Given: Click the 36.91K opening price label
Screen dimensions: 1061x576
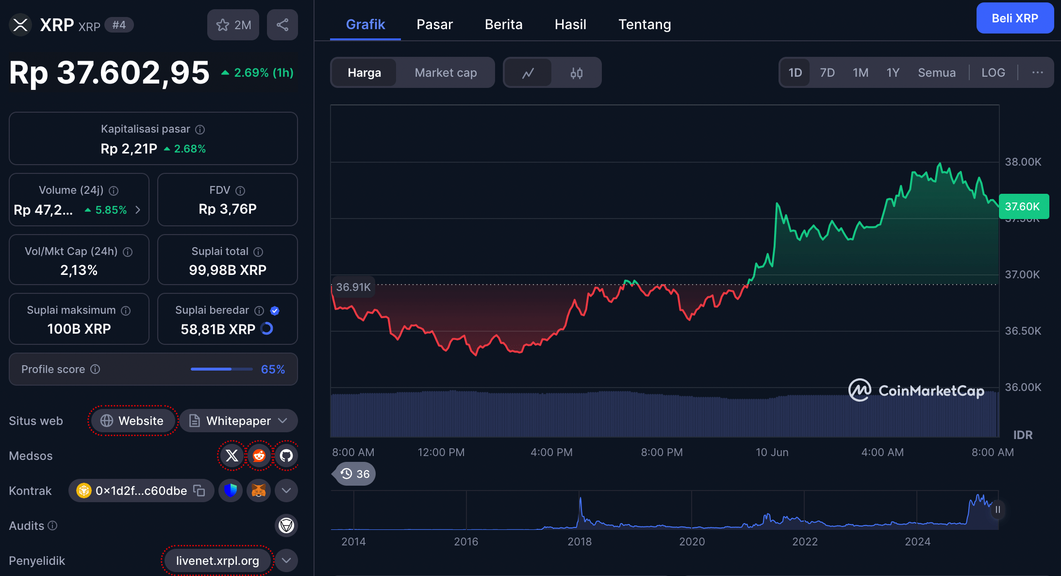Looking at the screenshot, I should click(353, 287).
